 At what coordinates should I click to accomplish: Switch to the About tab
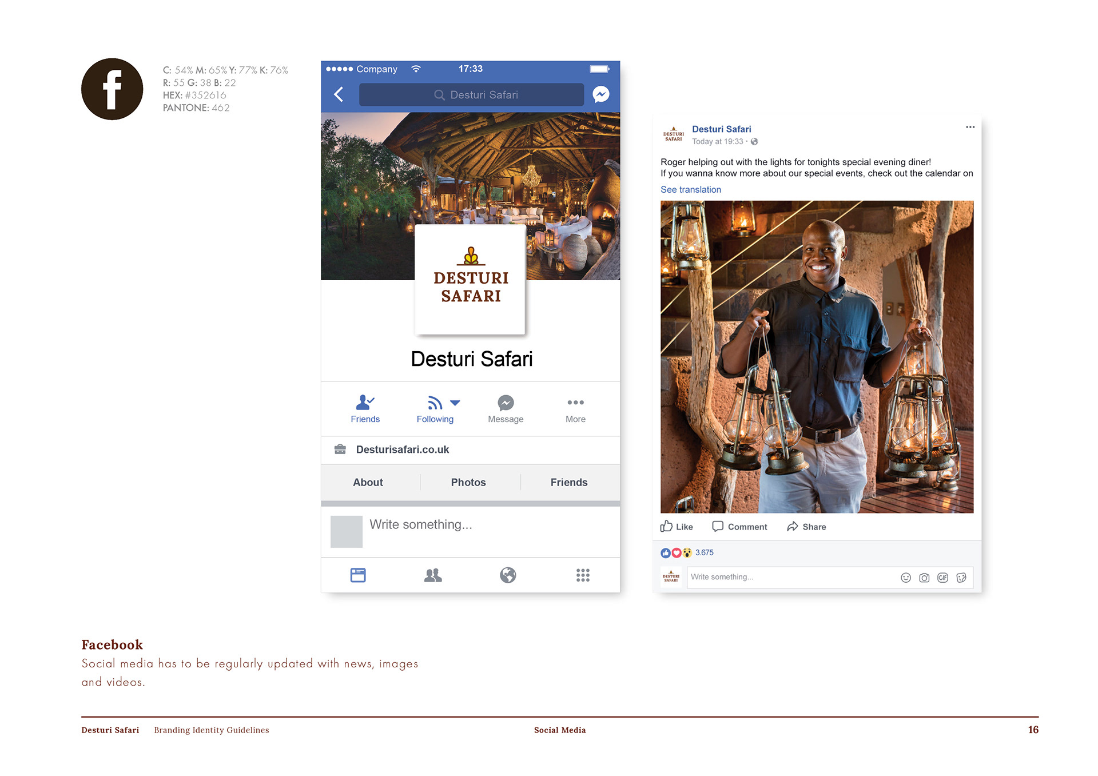[368, 482]
